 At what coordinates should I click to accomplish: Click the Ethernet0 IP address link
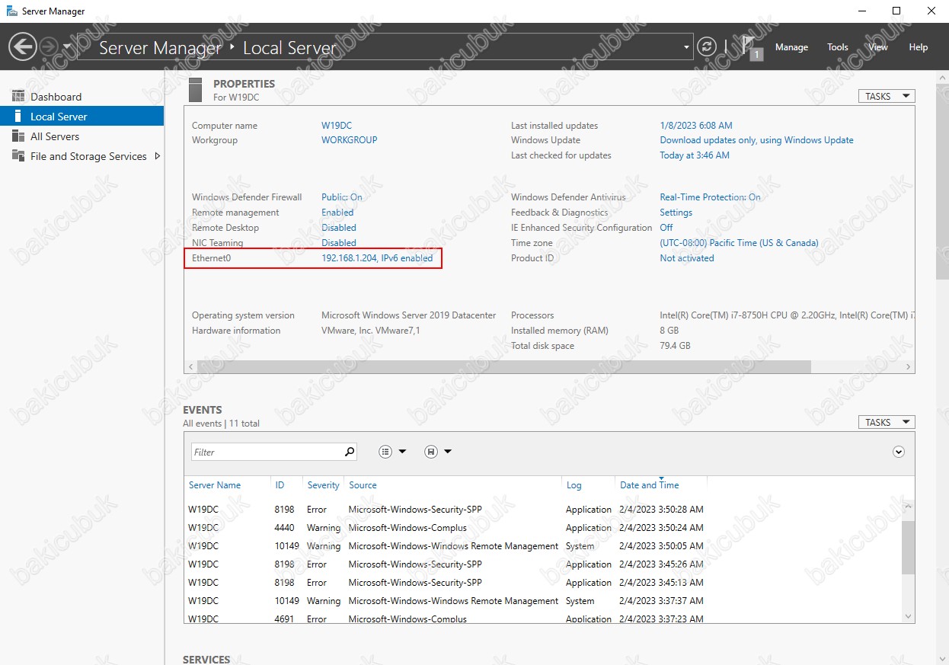(377, 258)
